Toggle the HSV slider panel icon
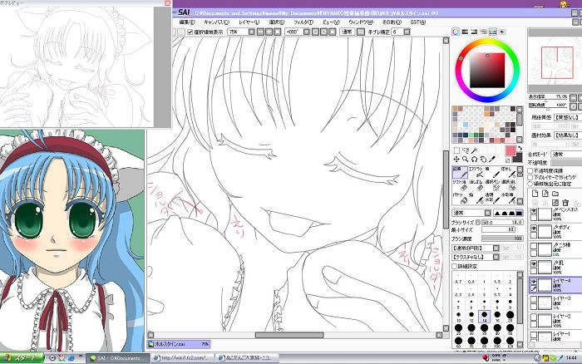The image size is (582, 364). [474, 32]
